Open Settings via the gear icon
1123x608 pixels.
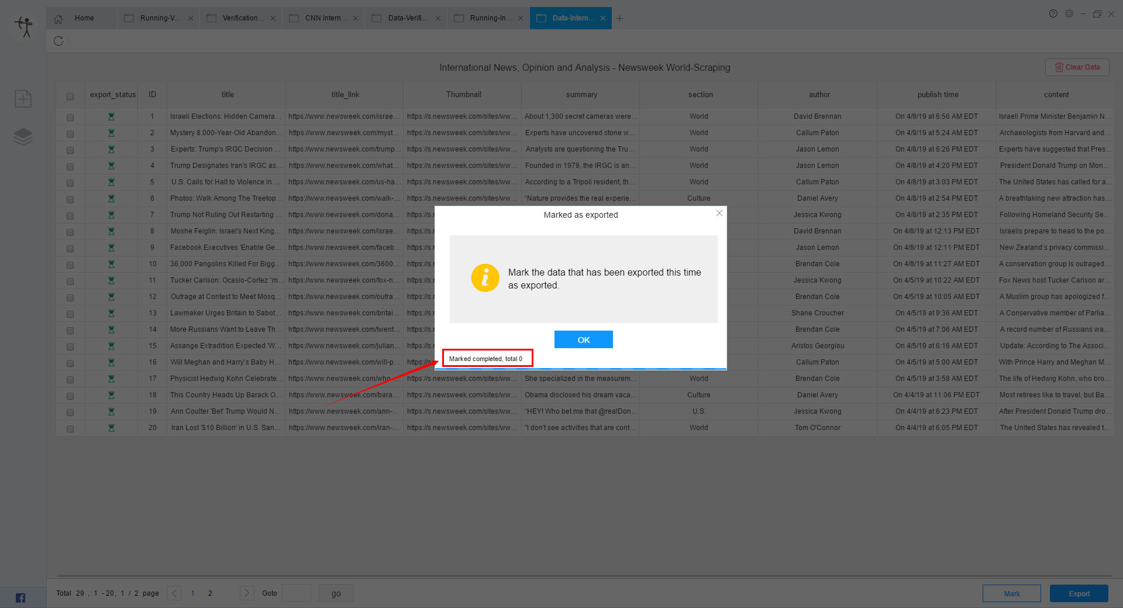click(x=1069, y=13)
